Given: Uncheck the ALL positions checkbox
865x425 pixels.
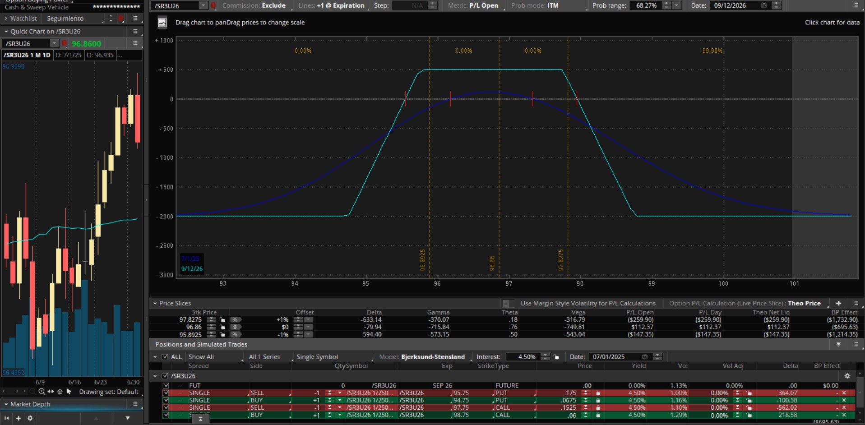Looking at the screenshot, I should (165, 357).
